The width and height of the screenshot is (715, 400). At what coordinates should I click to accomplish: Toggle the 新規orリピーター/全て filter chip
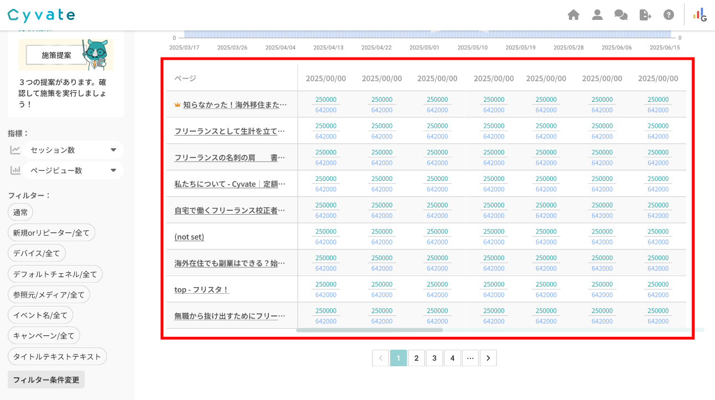tap(51, 232)
